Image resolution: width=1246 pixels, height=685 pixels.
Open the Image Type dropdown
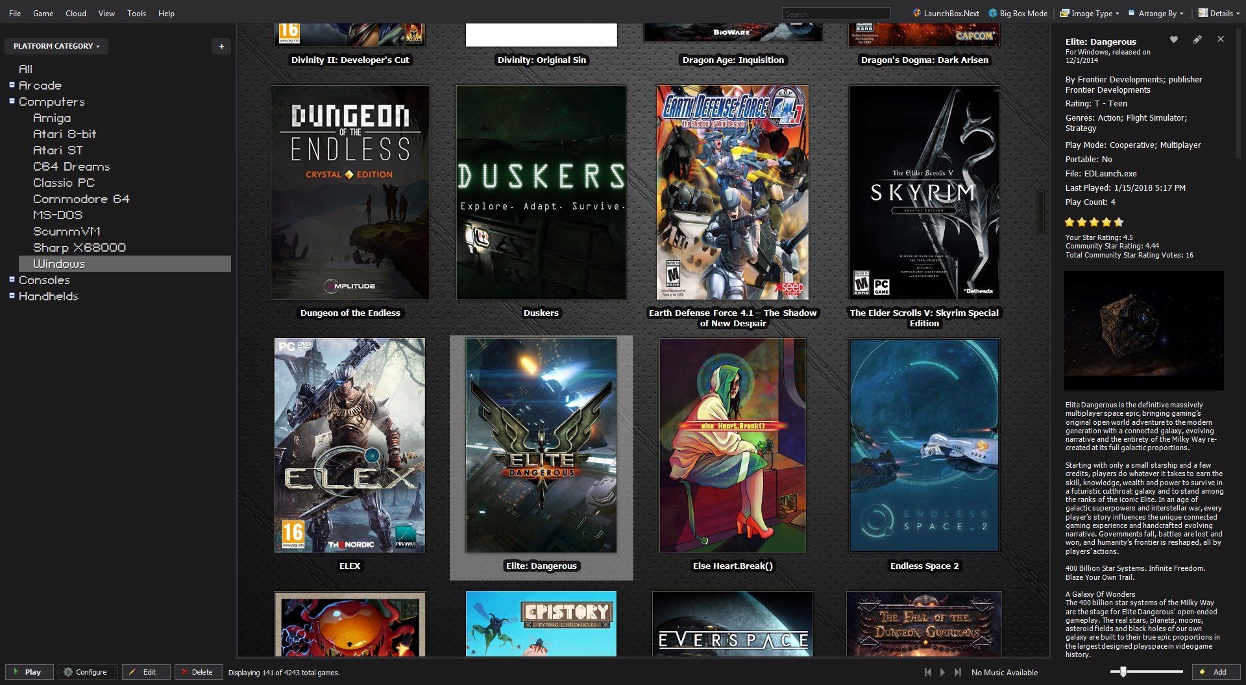(x=1090, y=13)
